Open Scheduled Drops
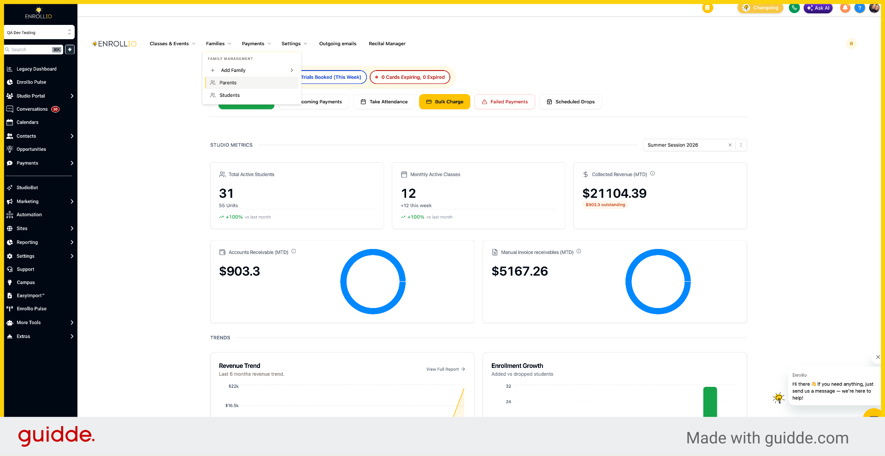The width and height of the screenshot is (885, 456). coord(571,102)
